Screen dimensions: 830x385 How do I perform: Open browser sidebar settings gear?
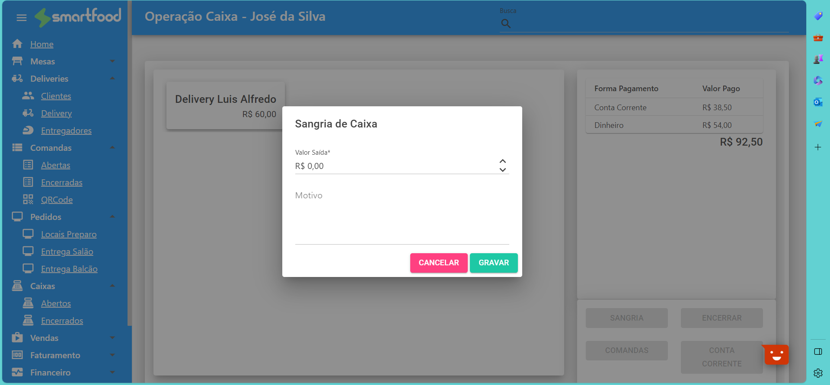point(818,373)
